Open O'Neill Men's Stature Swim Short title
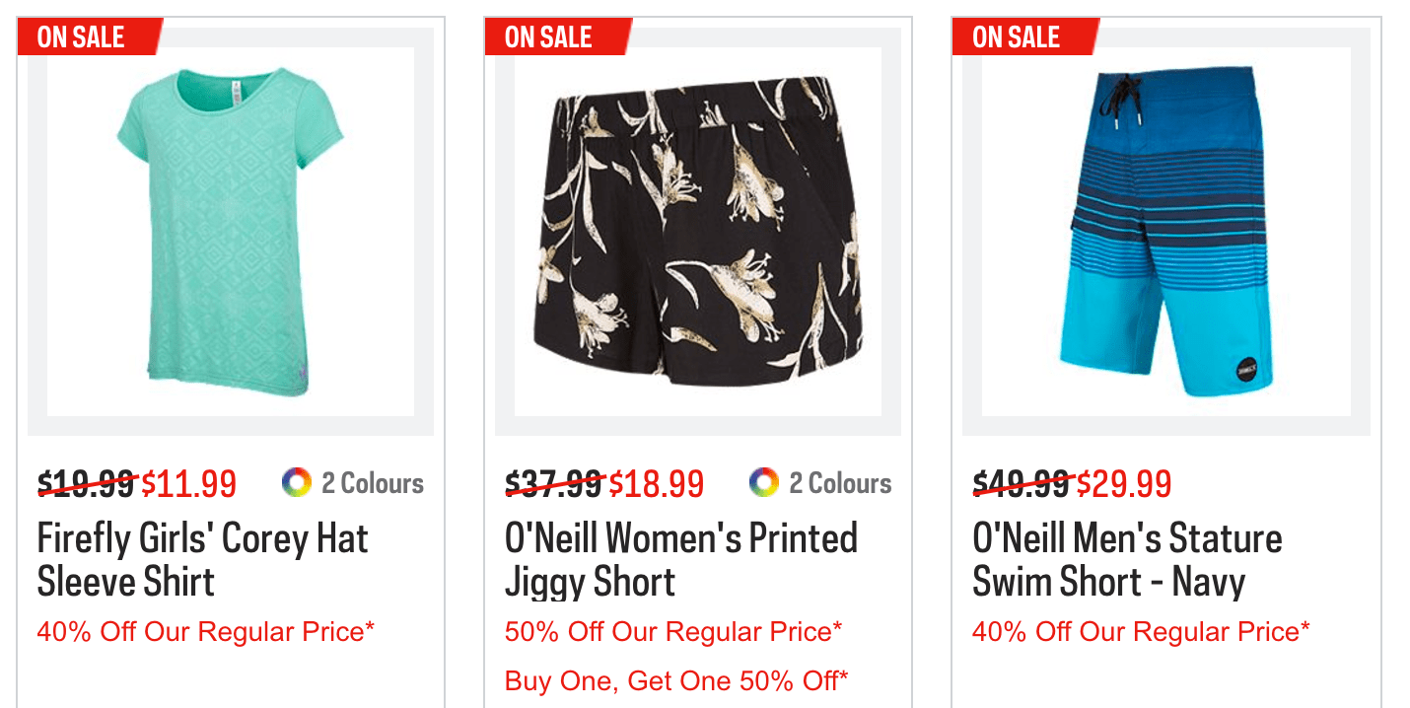The height and width of the screenshot is (708, 1410). point(1127,560)
